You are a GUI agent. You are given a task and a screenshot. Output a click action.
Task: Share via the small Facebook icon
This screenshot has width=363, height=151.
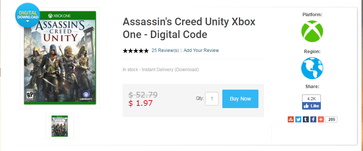pyautogui.click(x=313, y=119)
